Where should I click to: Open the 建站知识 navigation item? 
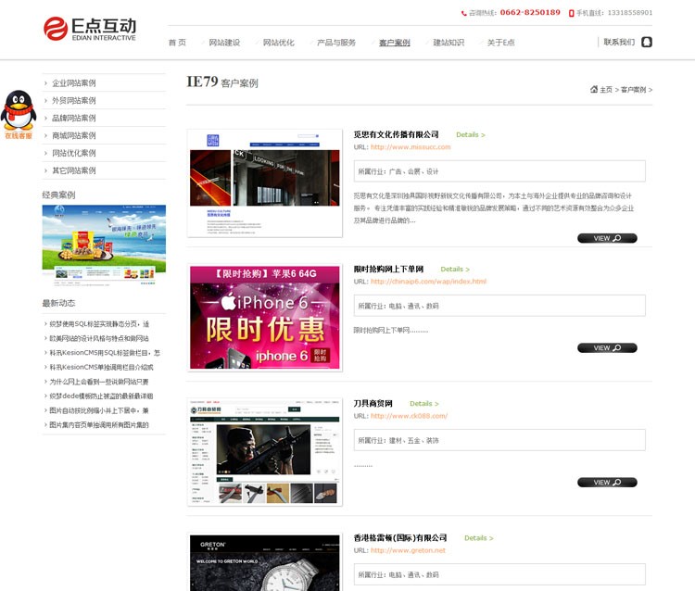click(449, 43)
